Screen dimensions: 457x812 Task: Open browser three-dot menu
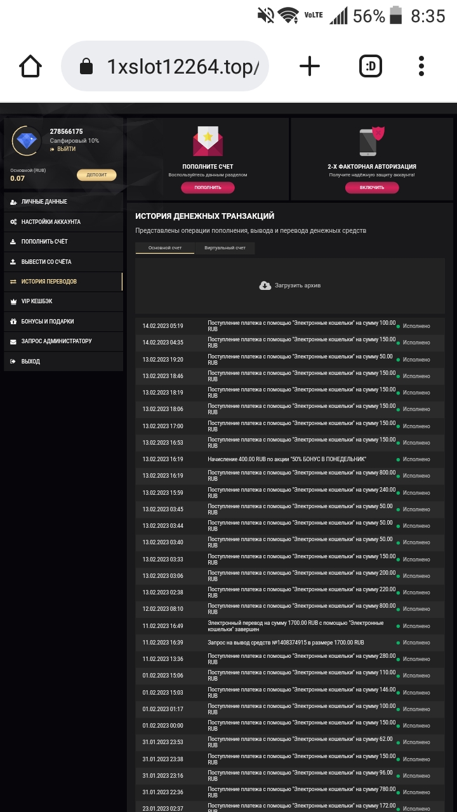(421, 66)
